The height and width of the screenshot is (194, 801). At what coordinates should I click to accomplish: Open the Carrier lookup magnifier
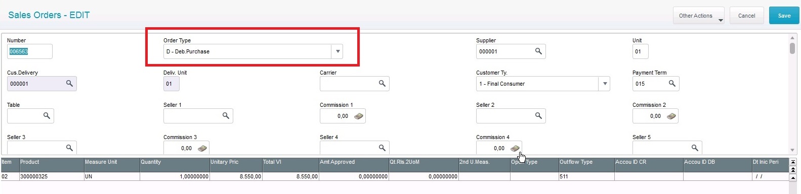click(x=382, y=84)
